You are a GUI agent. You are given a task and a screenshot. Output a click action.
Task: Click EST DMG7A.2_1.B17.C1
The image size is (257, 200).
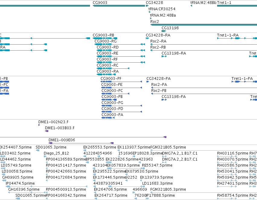click(164, 157)
